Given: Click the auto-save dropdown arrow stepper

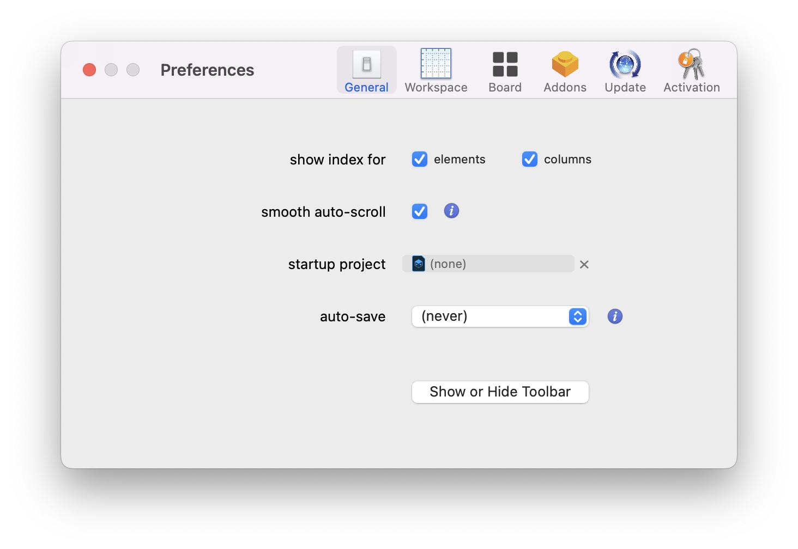Looking at the screenshot, I should pos(578,316).
